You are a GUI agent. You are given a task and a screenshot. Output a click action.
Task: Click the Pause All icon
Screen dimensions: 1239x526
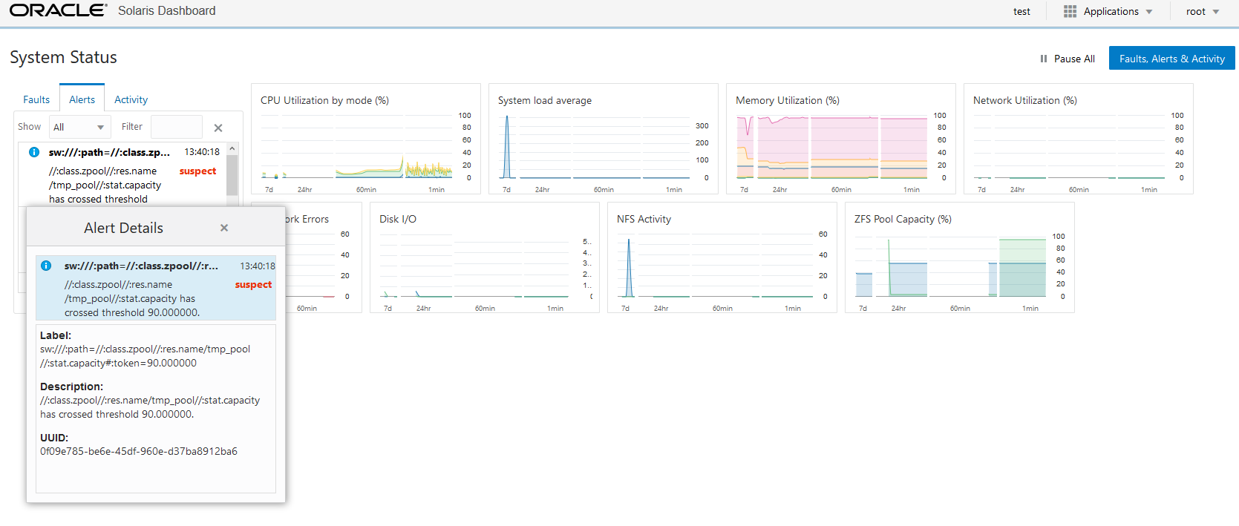click(1044, 59)
